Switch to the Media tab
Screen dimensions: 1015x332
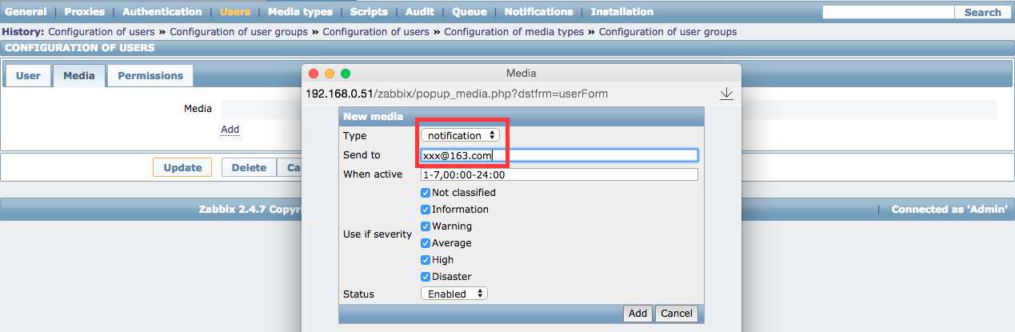pos(79,76)
